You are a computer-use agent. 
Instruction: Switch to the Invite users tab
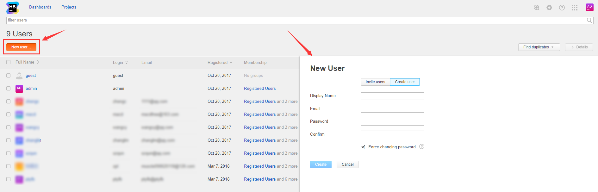(375, 82)
